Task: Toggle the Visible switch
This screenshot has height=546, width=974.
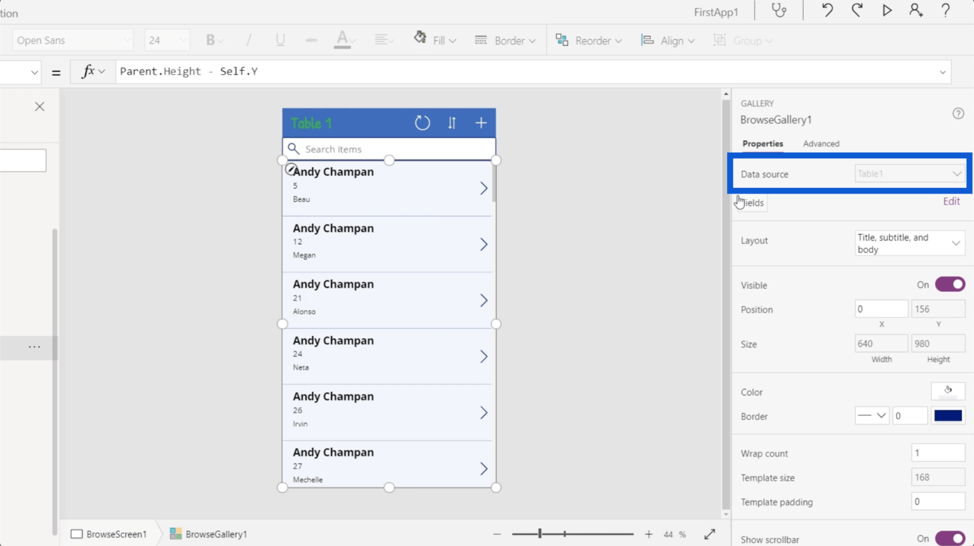Action: tap(950, 285)
